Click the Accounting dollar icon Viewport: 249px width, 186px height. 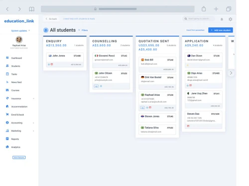[x=7, y=123]
